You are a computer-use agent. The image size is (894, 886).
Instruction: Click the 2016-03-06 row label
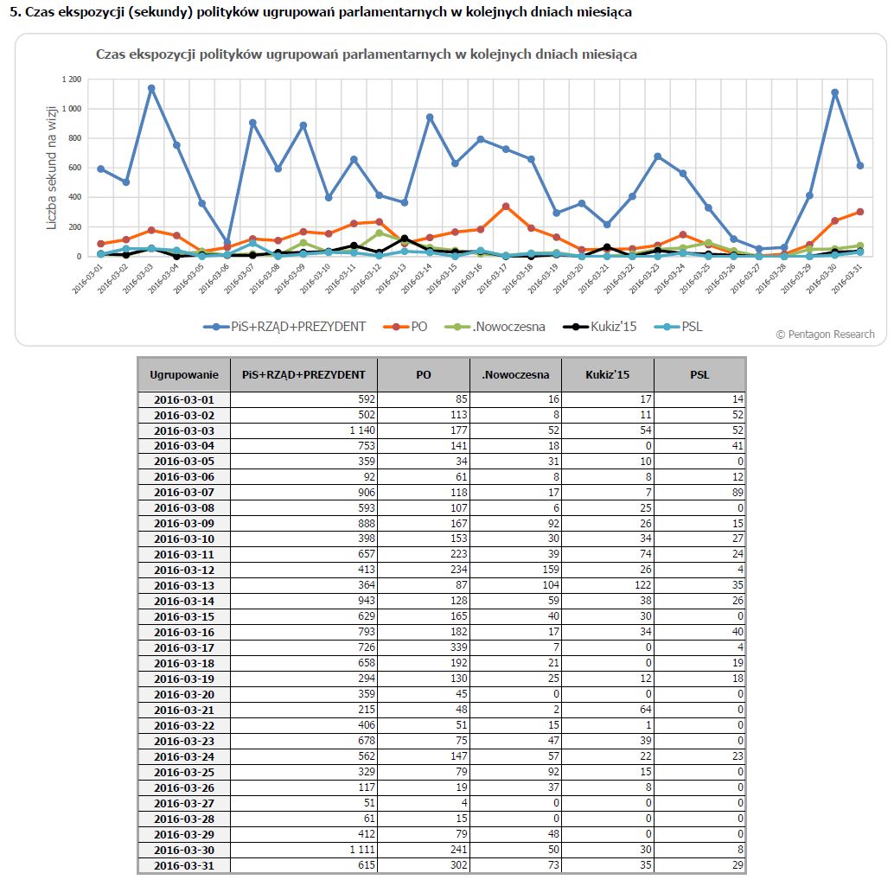click(184, 477)
